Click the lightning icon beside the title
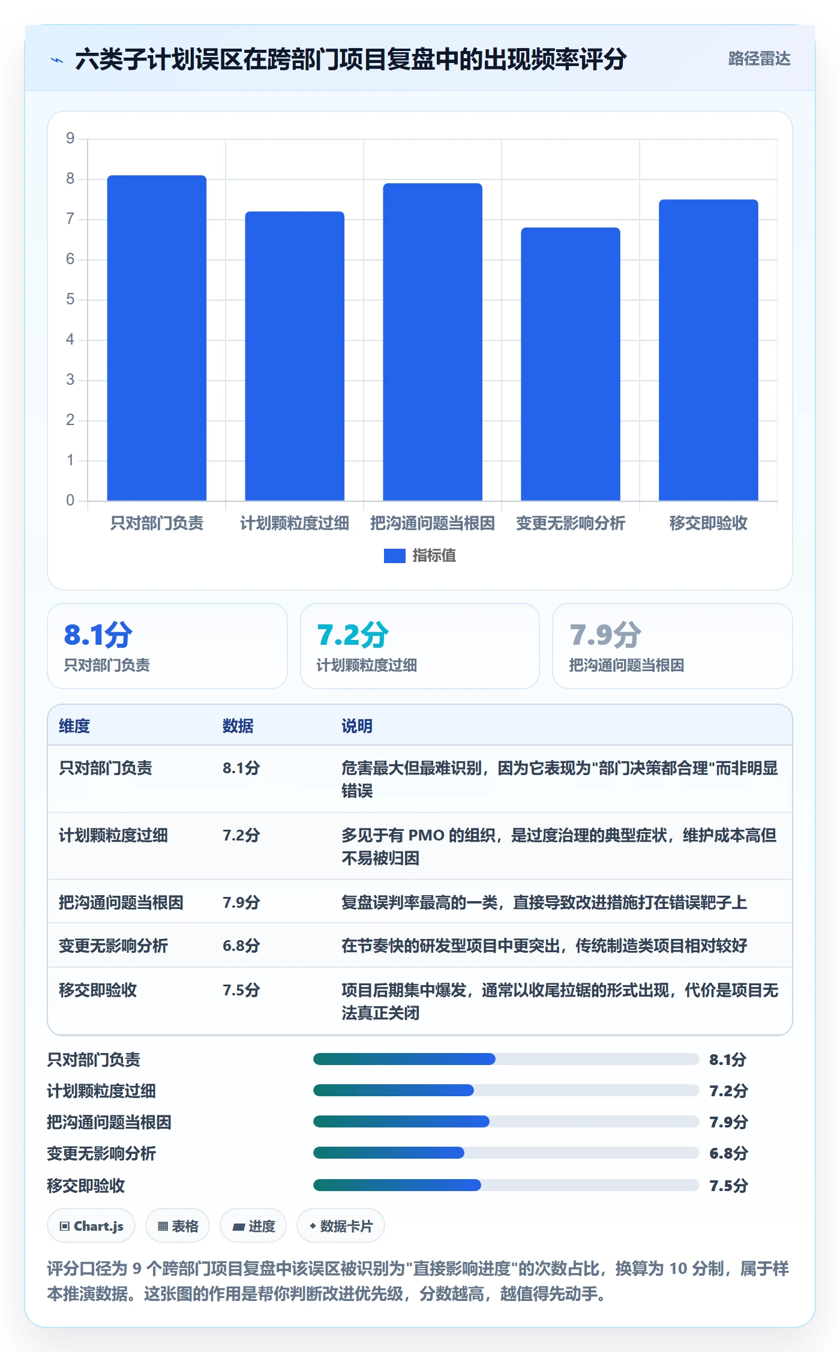840x1352 pixels. click(57, 59)
